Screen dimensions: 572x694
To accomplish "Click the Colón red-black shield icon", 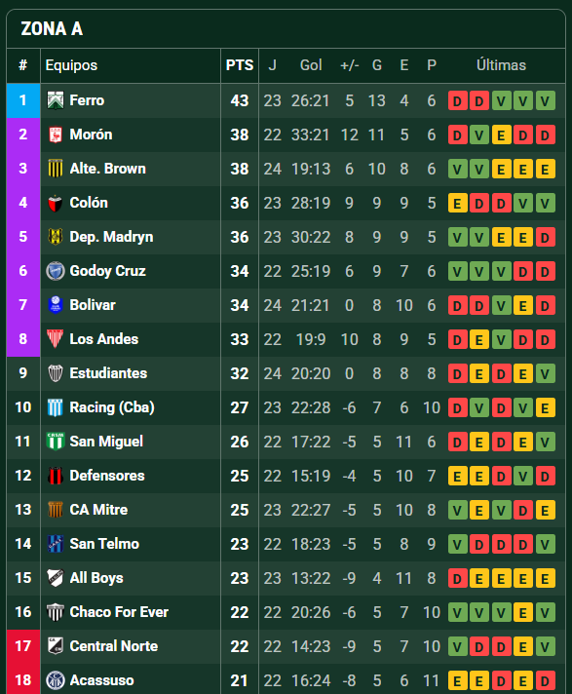I will pyautogui.click(x=56, y=203).
